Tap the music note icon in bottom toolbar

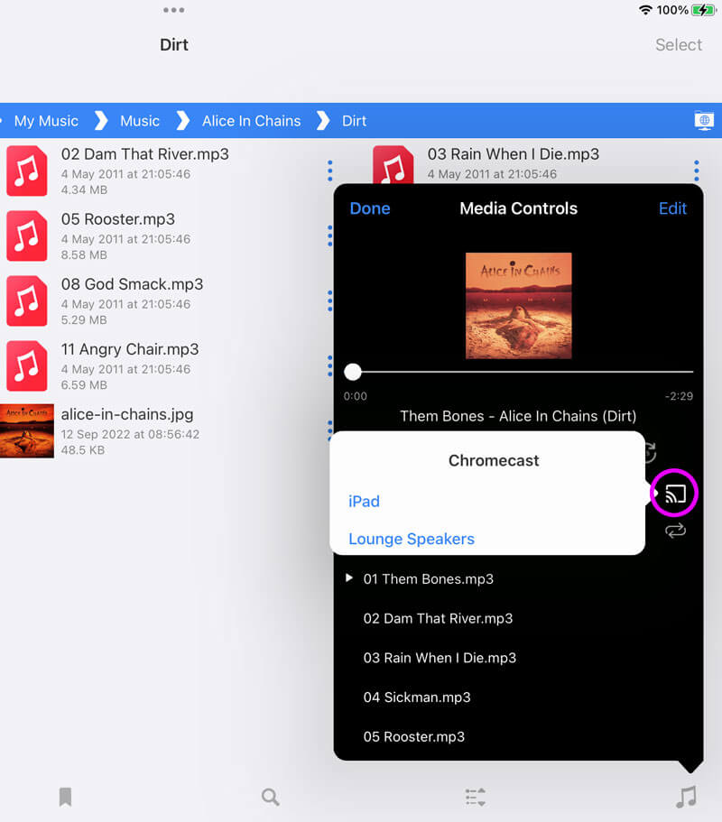(x=686, y=797)
